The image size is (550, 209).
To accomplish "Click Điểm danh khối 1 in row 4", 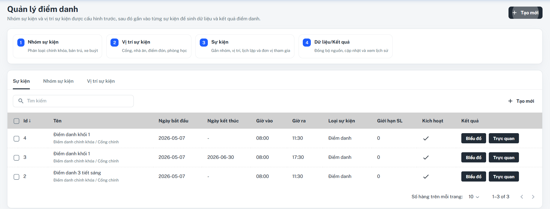I will pyautogui.click(x=72, y=135).
